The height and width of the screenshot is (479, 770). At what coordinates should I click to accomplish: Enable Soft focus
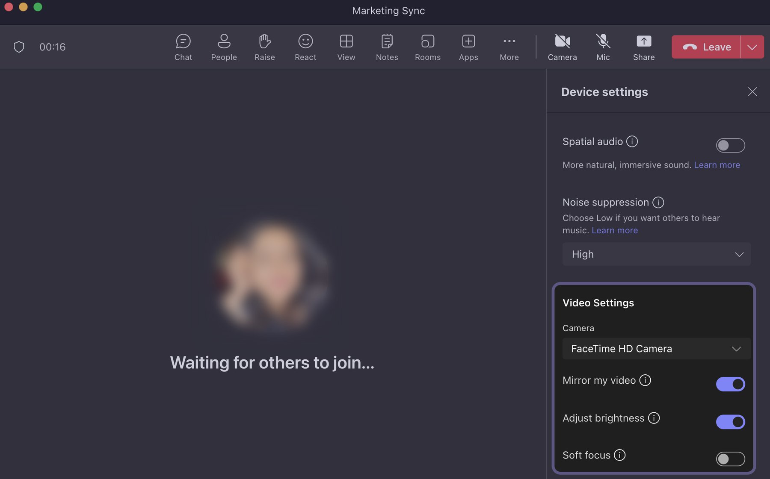[730, 459]
